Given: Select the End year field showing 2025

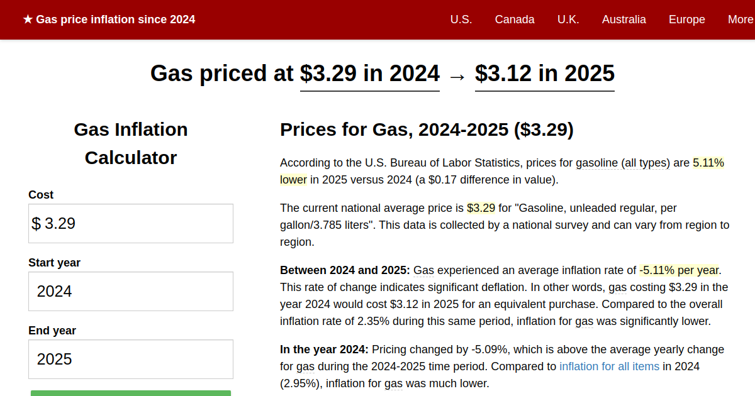Looking at the screenshot, I should (130, 359).
